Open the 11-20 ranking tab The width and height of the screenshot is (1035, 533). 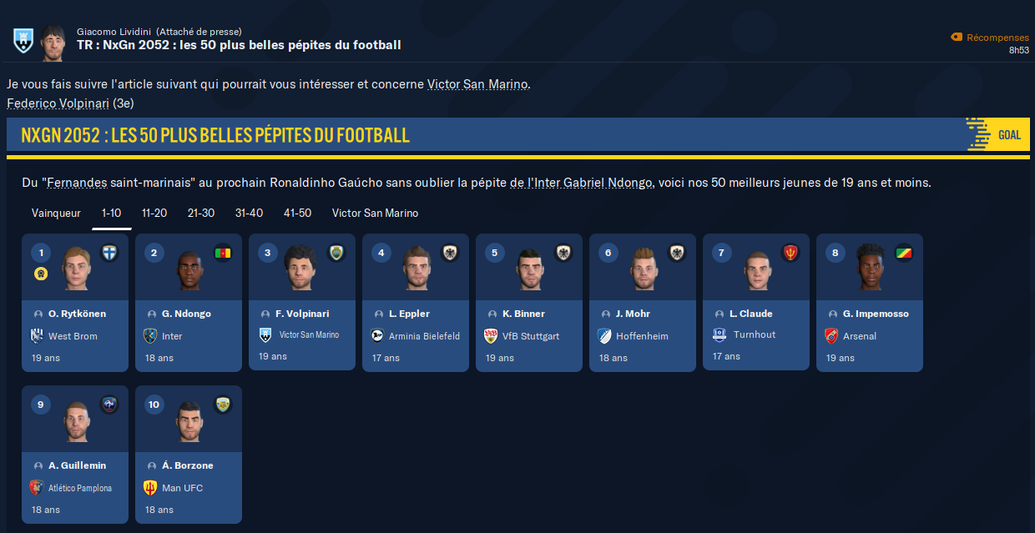click(154, 214)
